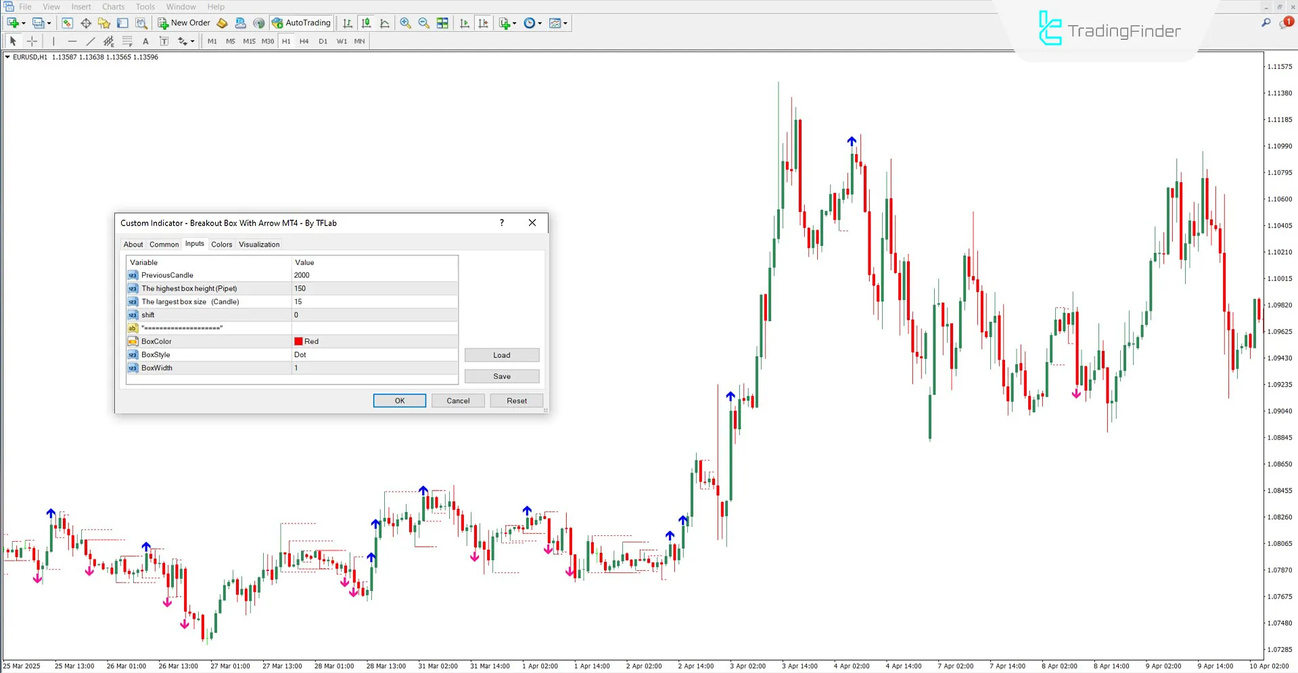Toggle the Chart Shift button
The width and height of the screenshot is (1298, 673).
coord(483,22)
